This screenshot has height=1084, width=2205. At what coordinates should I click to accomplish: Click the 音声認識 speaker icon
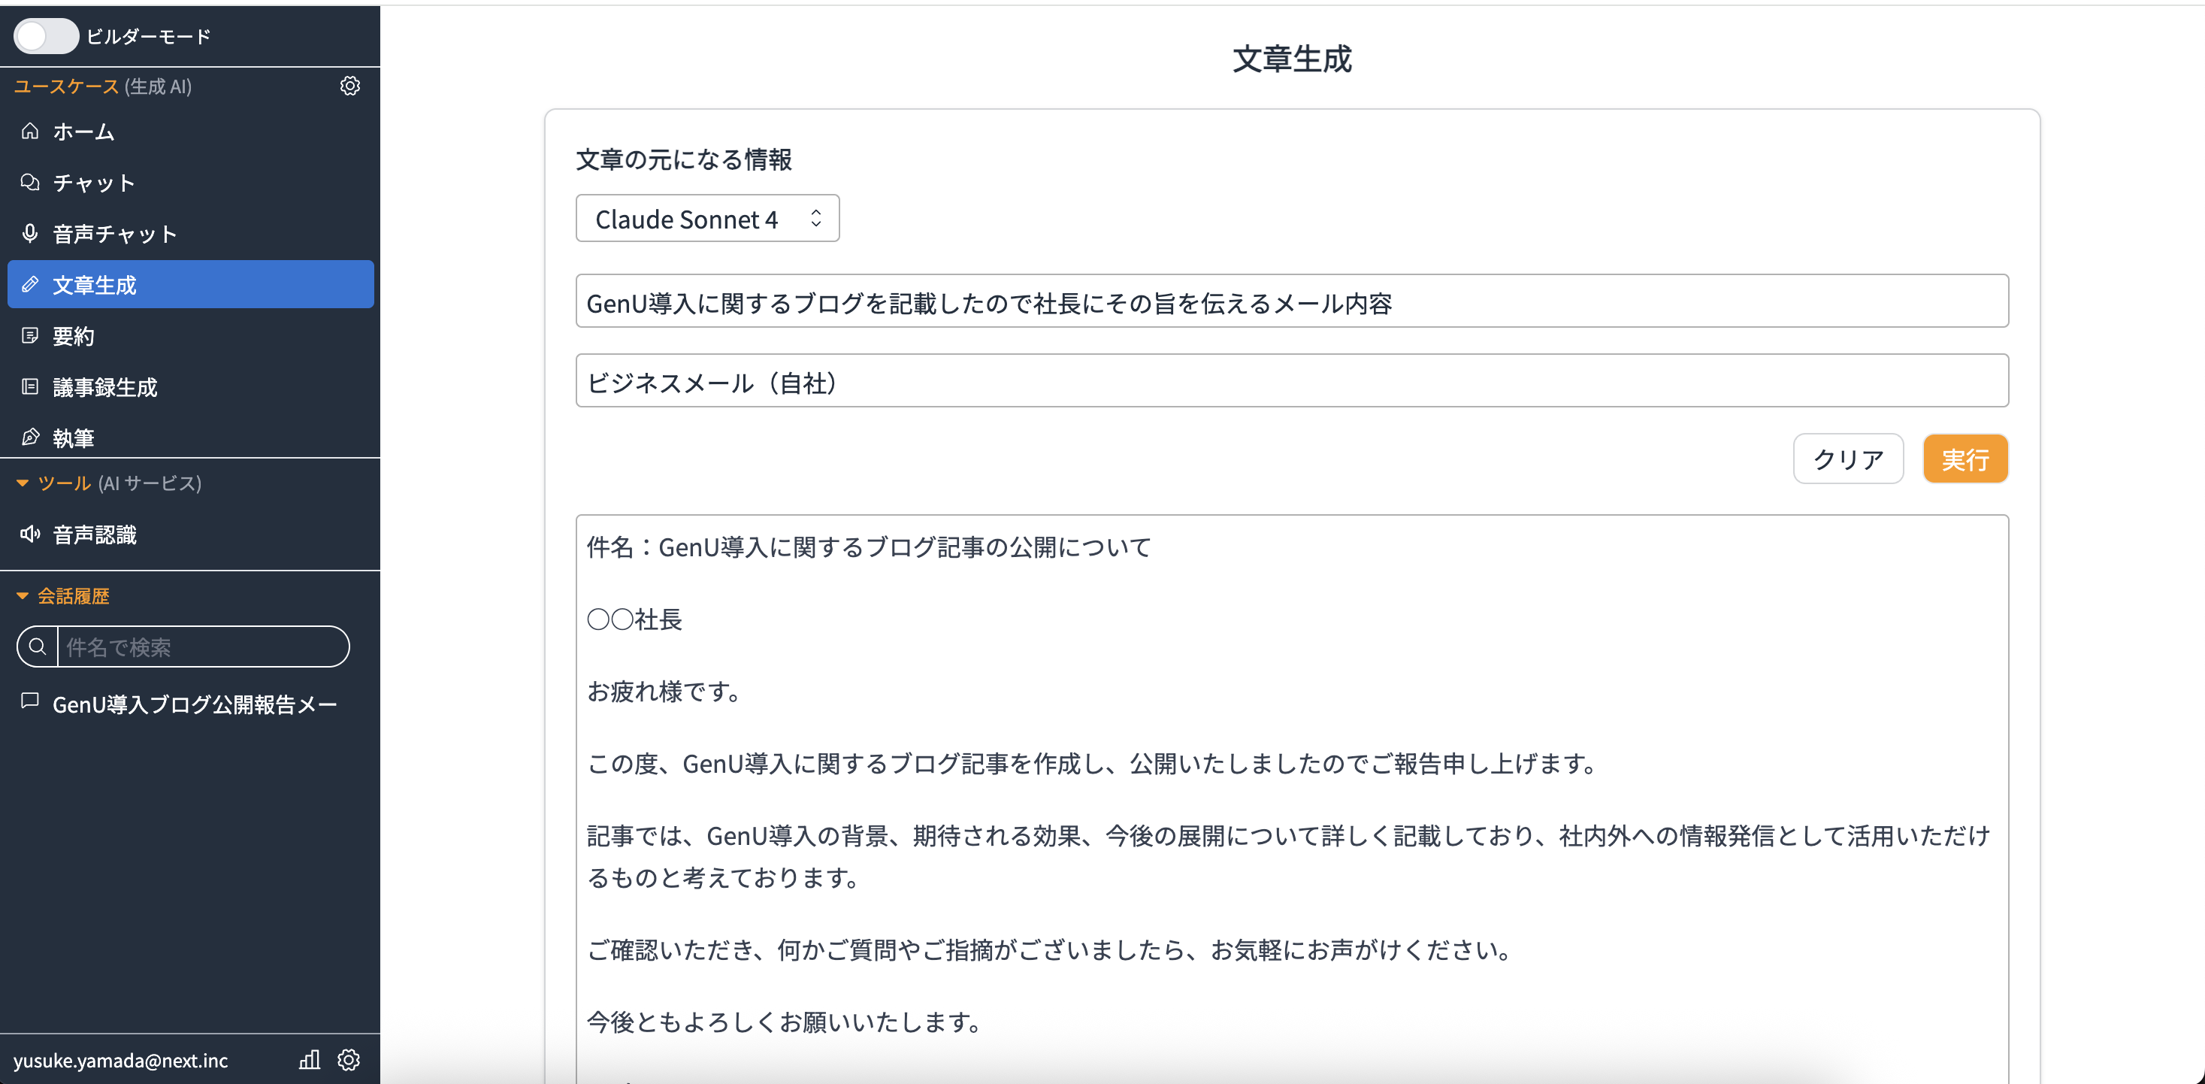click(30, 534)
